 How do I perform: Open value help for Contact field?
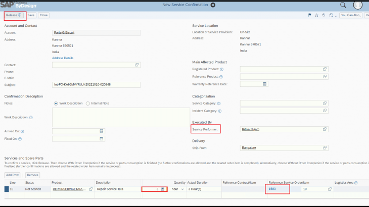click(136, 65)
